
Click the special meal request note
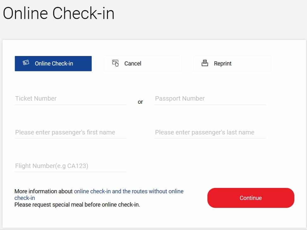tap(77, 204)
